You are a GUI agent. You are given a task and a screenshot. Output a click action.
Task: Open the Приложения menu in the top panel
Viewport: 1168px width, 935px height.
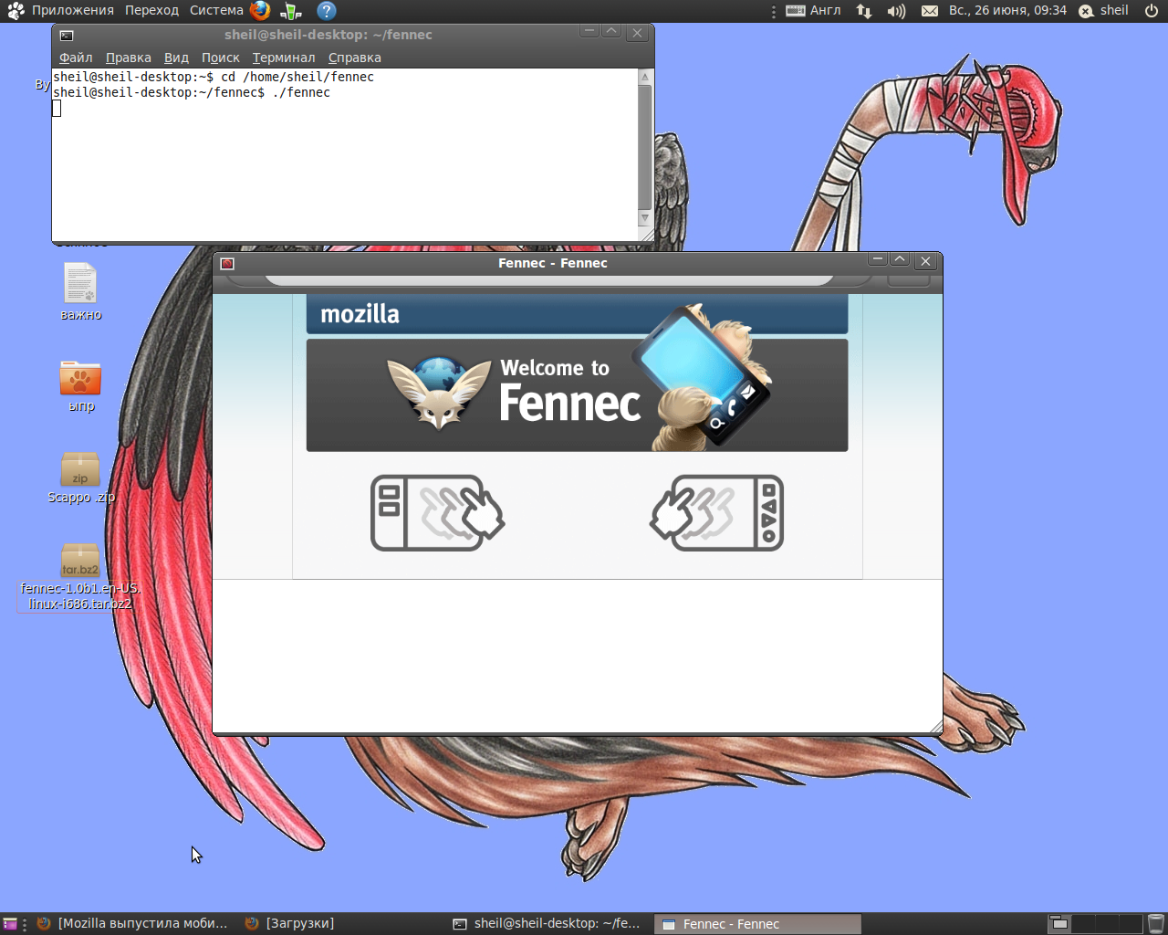click(x=61, y=11)
